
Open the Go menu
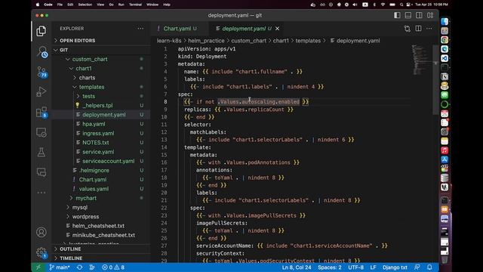pyautogui.click(x=111, y=5)
